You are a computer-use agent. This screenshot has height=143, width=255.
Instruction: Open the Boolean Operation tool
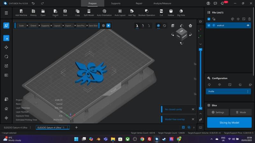[x=147, y=13]
